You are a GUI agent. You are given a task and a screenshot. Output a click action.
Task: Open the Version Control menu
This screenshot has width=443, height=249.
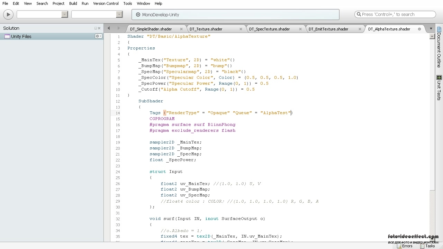pos(106,3)
